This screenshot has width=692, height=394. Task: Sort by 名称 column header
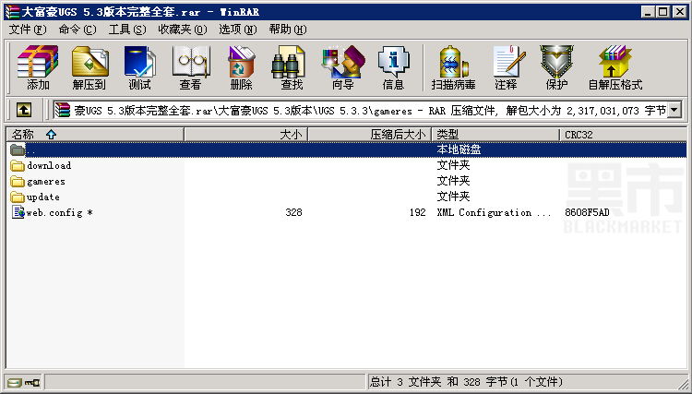point(95,135)
